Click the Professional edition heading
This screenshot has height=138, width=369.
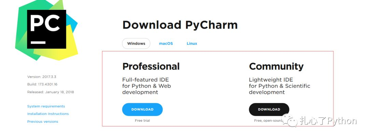[151, 66]
